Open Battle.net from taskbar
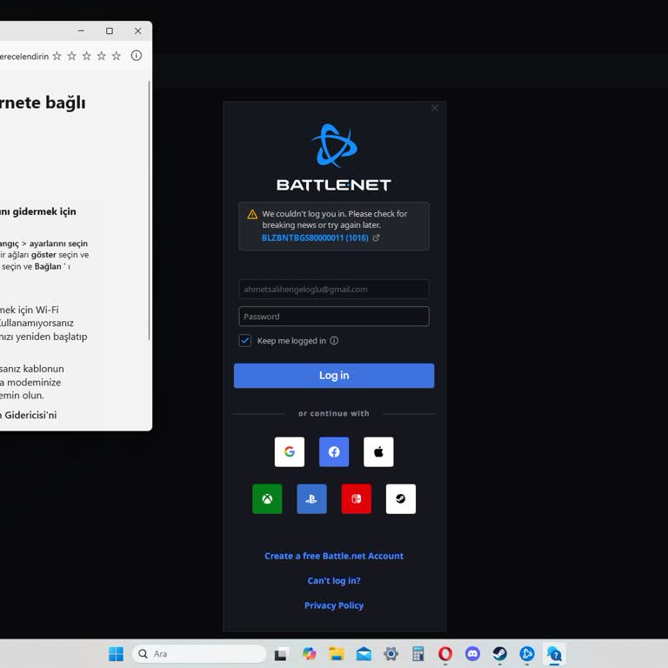 [527, 653]
